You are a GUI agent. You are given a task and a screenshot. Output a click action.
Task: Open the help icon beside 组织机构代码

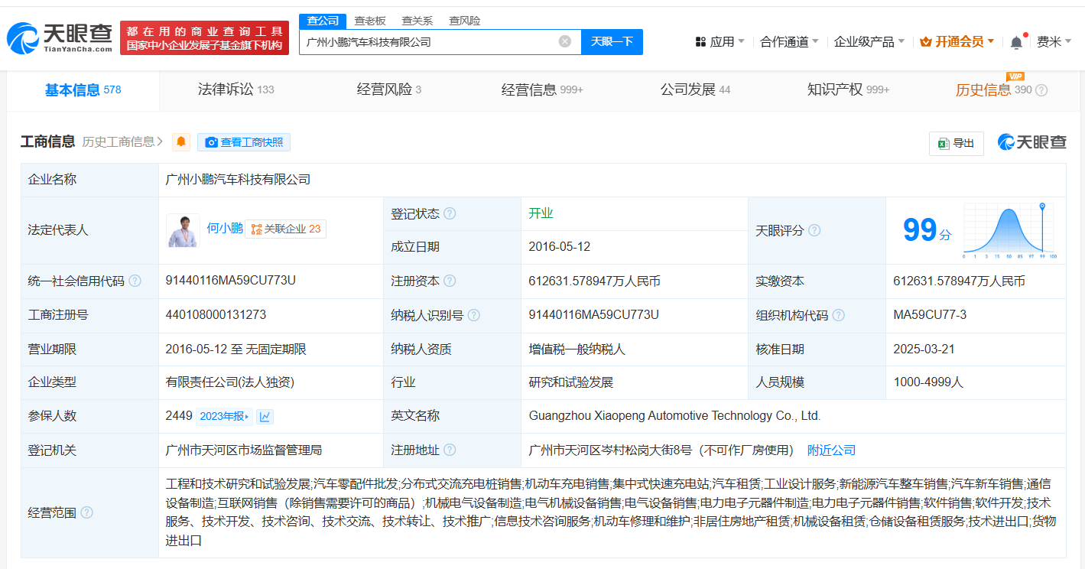point(839,315)
